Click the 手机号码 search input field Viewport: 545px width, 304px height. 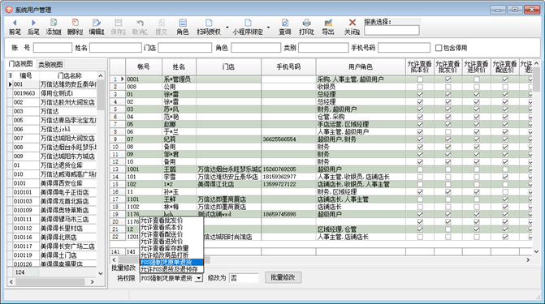[404, 48]
